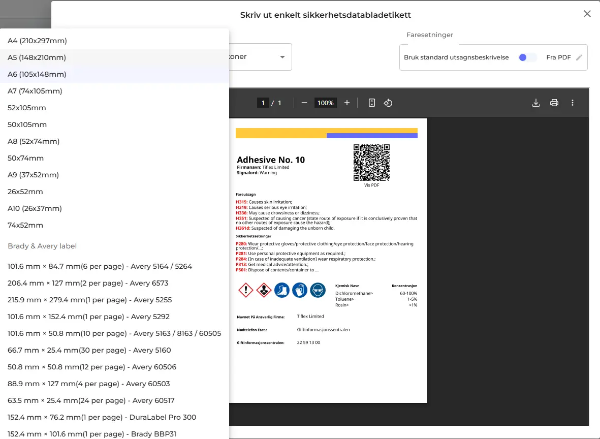Click the pencil edit icon beside Fra PDF
Viewport: 600px width, 439px height.
tap(579, 57)
